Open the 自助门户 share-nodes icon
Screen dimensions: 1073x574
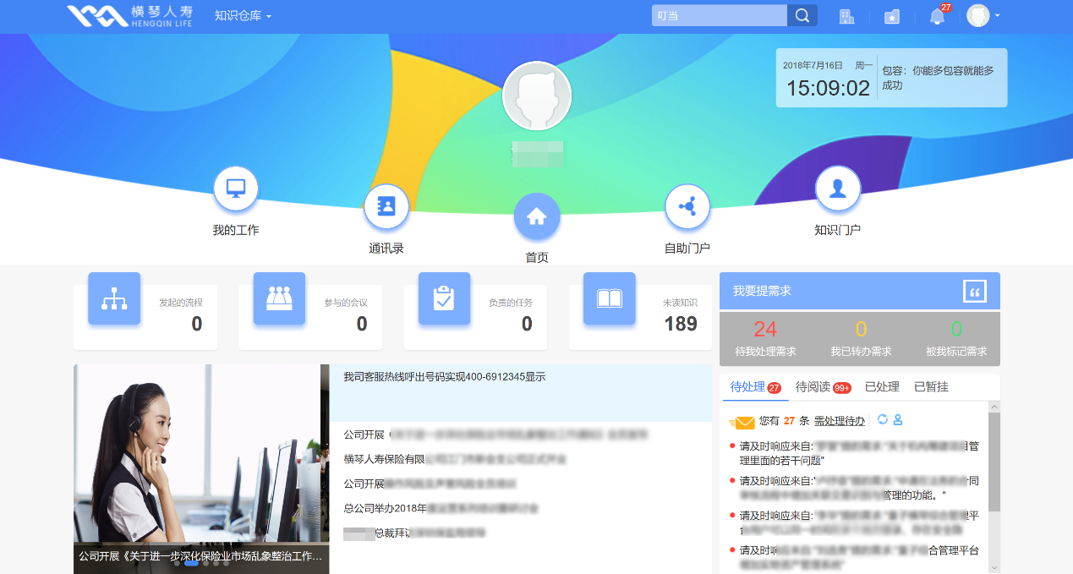[687, 206]
